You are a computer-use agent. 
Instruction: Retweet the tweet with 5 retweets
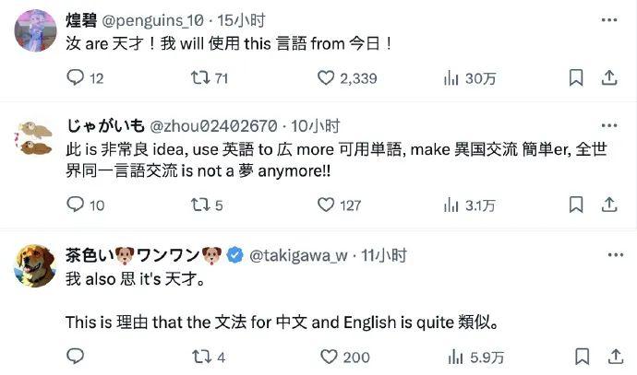(200, 205)
